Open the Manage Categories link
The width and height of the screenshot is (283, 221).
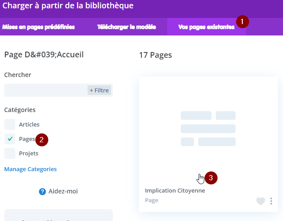pyautogui.click(x=30, y=169)
